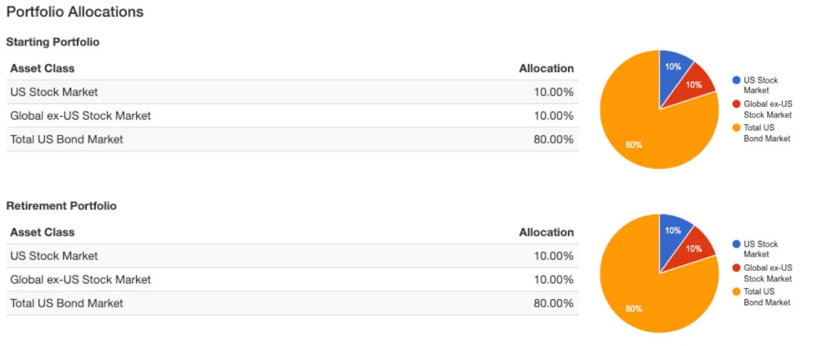Click the Asset Class header in Starting Portfolio table
The height and width of the screenshot is (346, 816).
point(42,68)
